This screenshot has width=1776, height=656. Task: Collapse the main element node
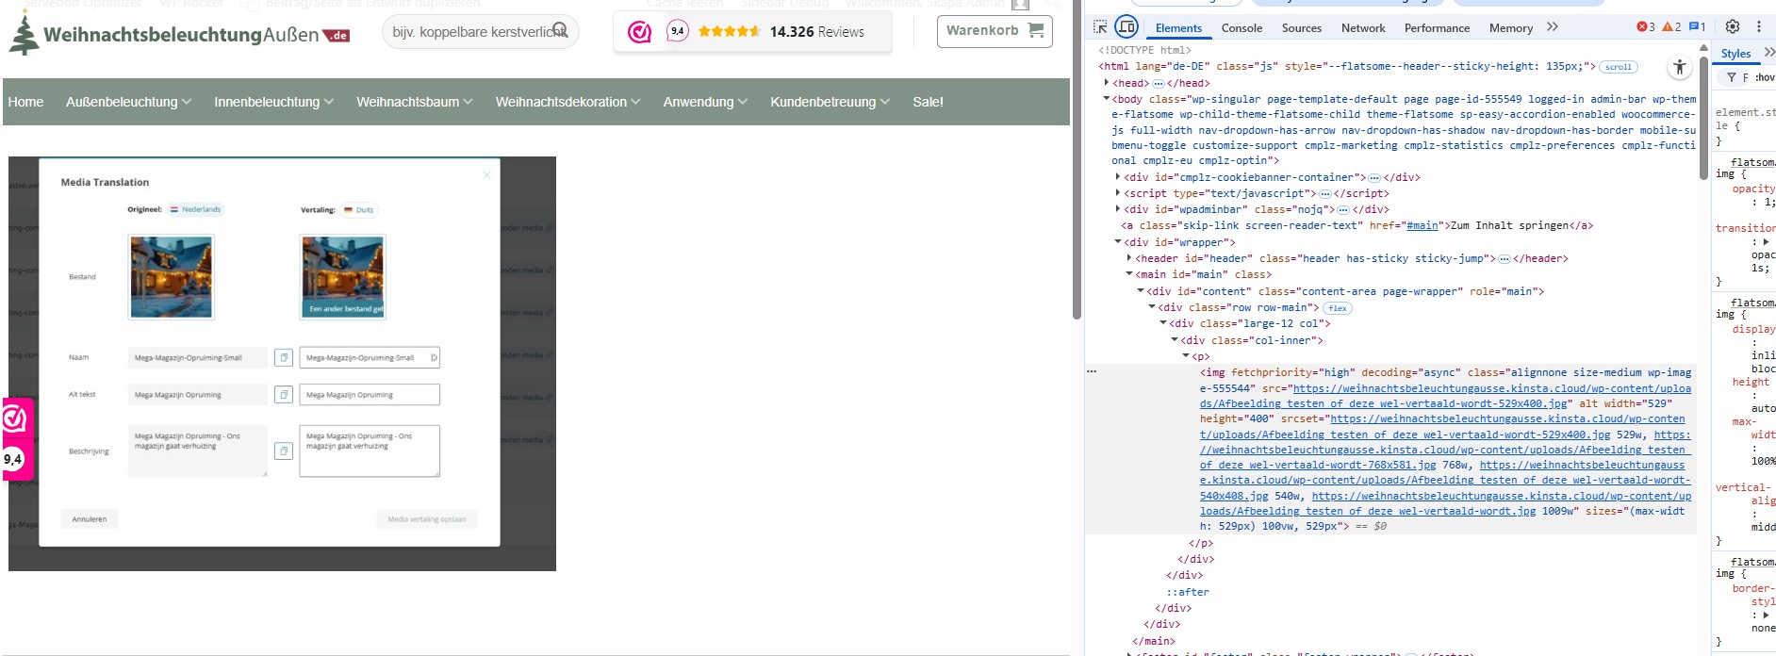[x=1129, y=274]
